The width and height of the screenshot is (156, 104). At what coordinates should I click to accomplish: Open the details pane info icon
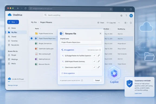pos(131,23)
